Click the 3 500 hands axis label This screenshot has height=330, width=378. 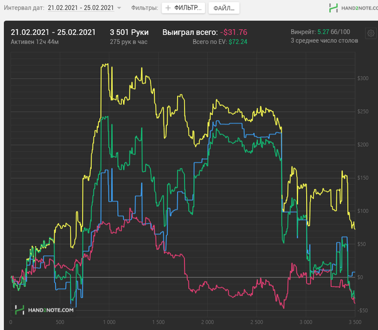355,322
